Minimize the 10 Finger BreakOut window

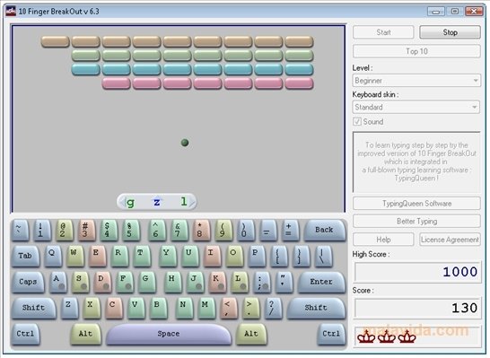435,12
